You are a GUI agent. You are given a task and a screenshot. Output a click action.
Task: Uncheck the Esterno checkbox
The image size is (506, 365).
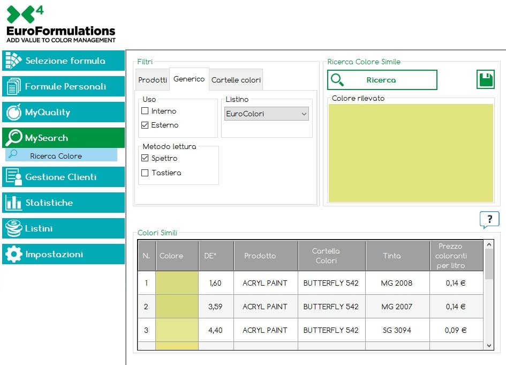(x=145, y=125)
